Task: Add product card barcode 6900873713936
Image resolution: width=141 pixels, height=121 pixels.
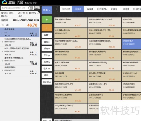Action: tap(131, 65)
